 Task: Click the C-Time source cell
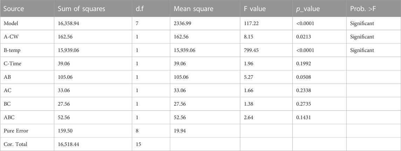click(12, 64)
